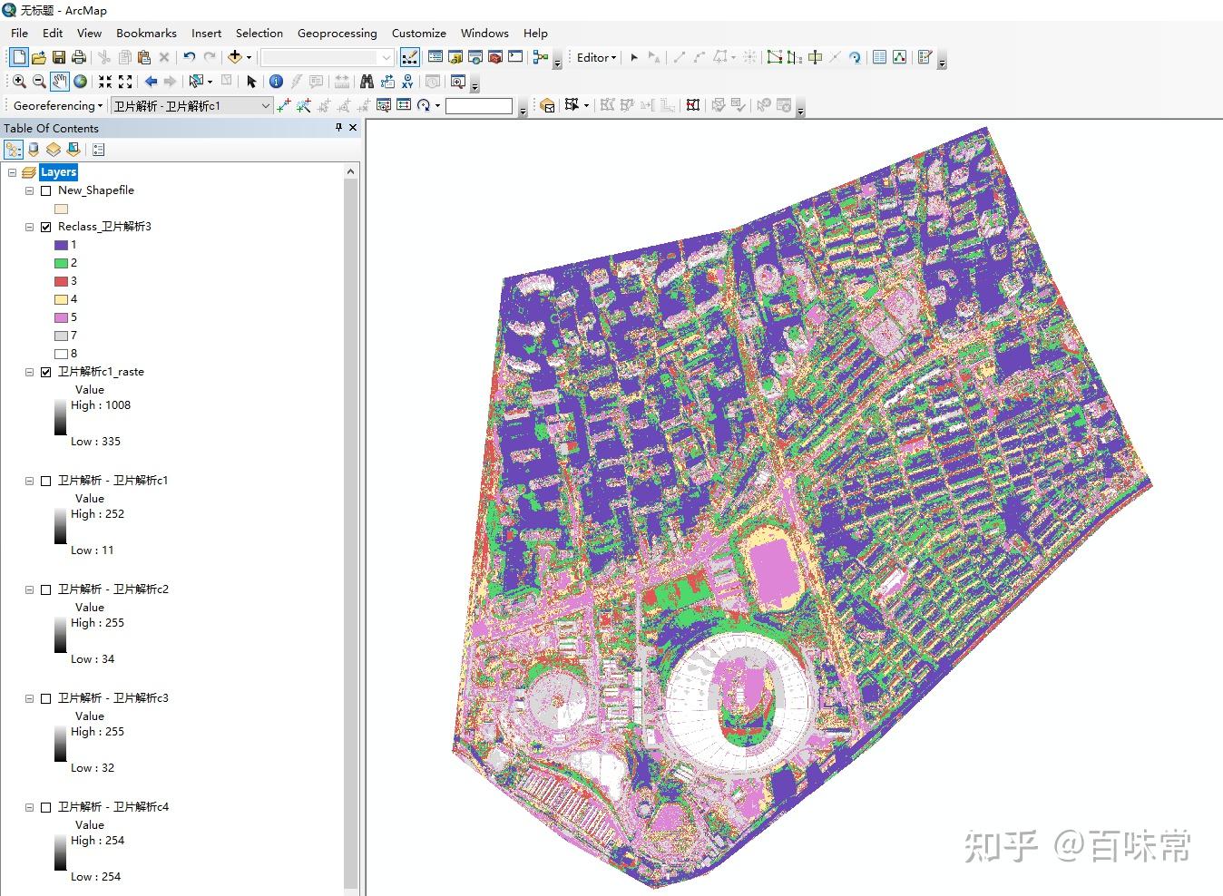Open the Geoprocessing menu
This screenshot has height=896, width=1223.
(x=337, y=33)
